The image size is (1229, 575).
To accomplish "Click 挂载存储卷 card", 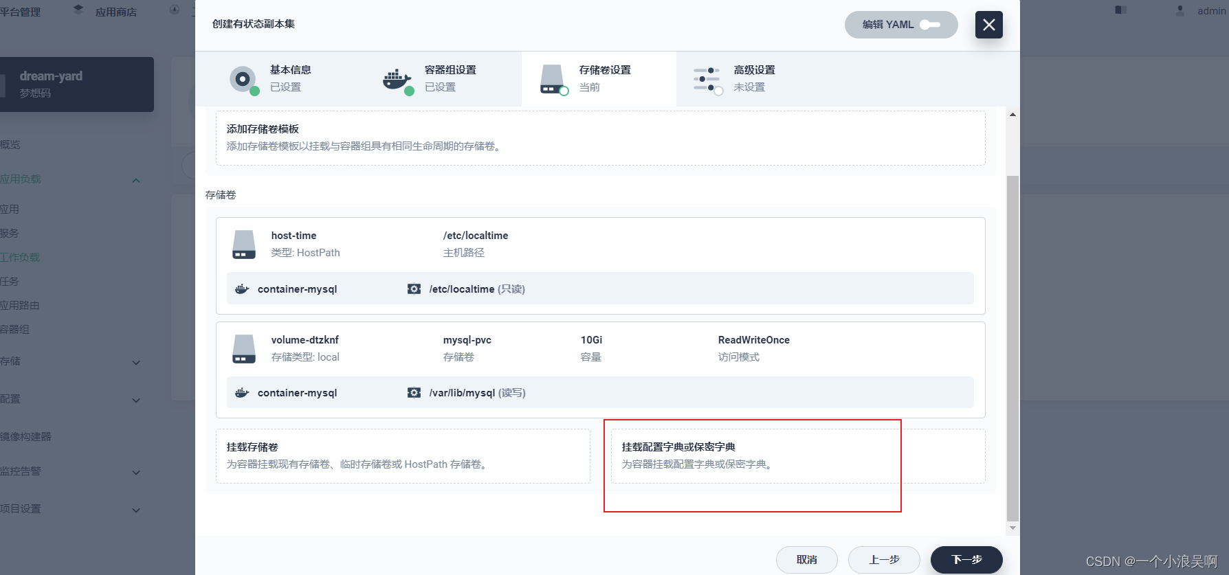I will click(x=403, y=455).
